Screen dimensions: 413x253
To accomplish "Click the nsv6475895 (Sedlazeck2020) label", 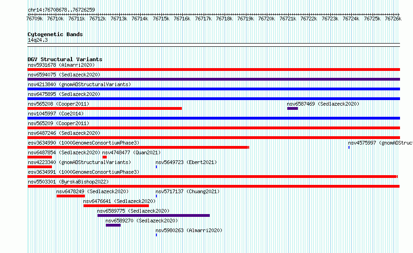I will [x=64, y=94].
